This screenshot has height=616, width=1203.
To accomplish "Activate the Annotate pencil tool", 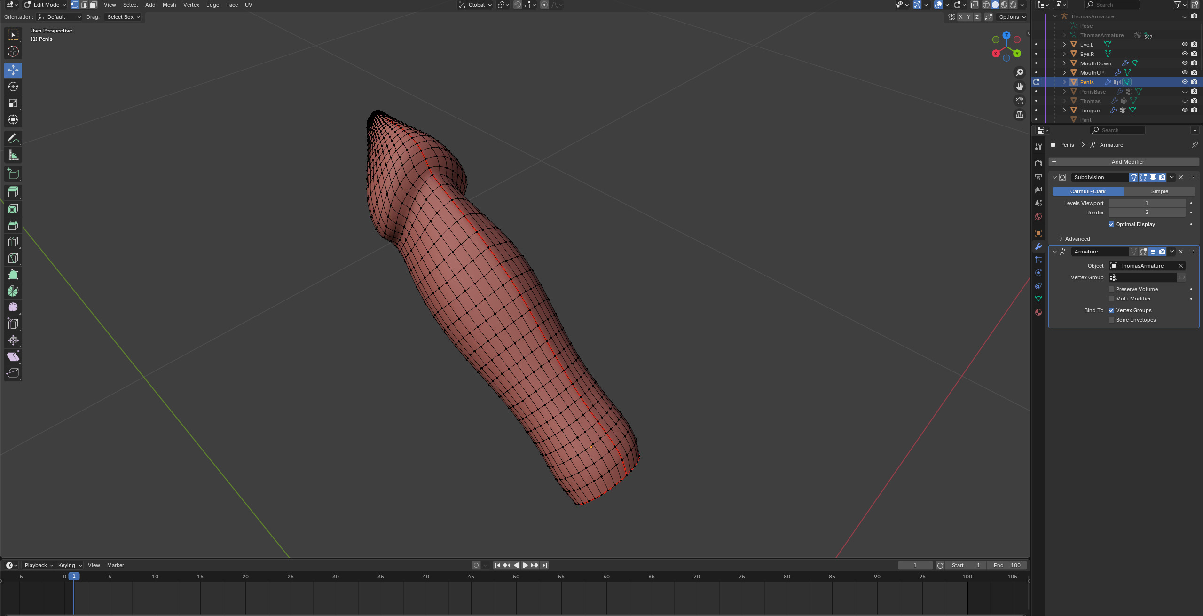I will point(13,138).
